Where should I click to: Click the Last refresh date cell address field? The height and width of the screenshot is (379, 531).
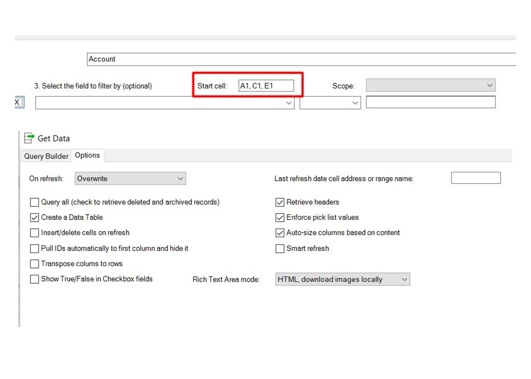click(475, 178)
